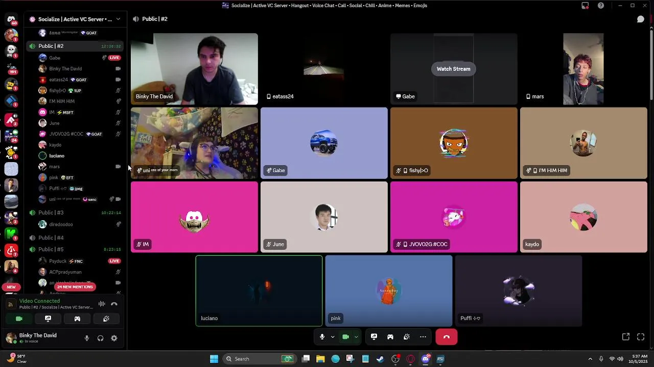Open File Explorer from the taskbar

[x=320, y=359]
